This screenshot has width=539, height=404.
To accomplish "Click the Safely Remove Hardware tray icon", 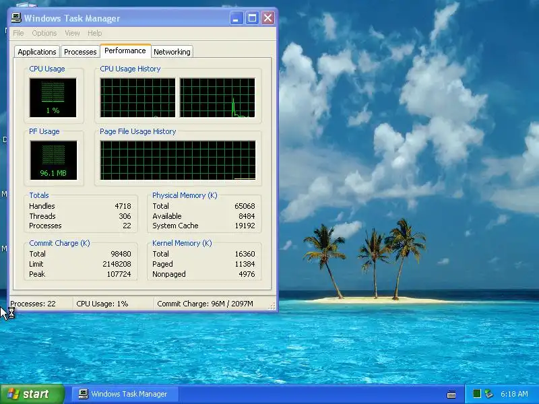I will click(x=488, y=394).
